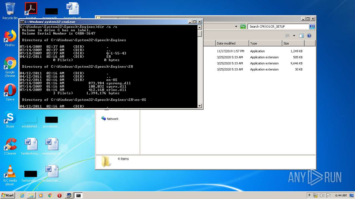Select the providesmi desktop file
This screenshot has width=355, height=199.
tap(52, 122)
